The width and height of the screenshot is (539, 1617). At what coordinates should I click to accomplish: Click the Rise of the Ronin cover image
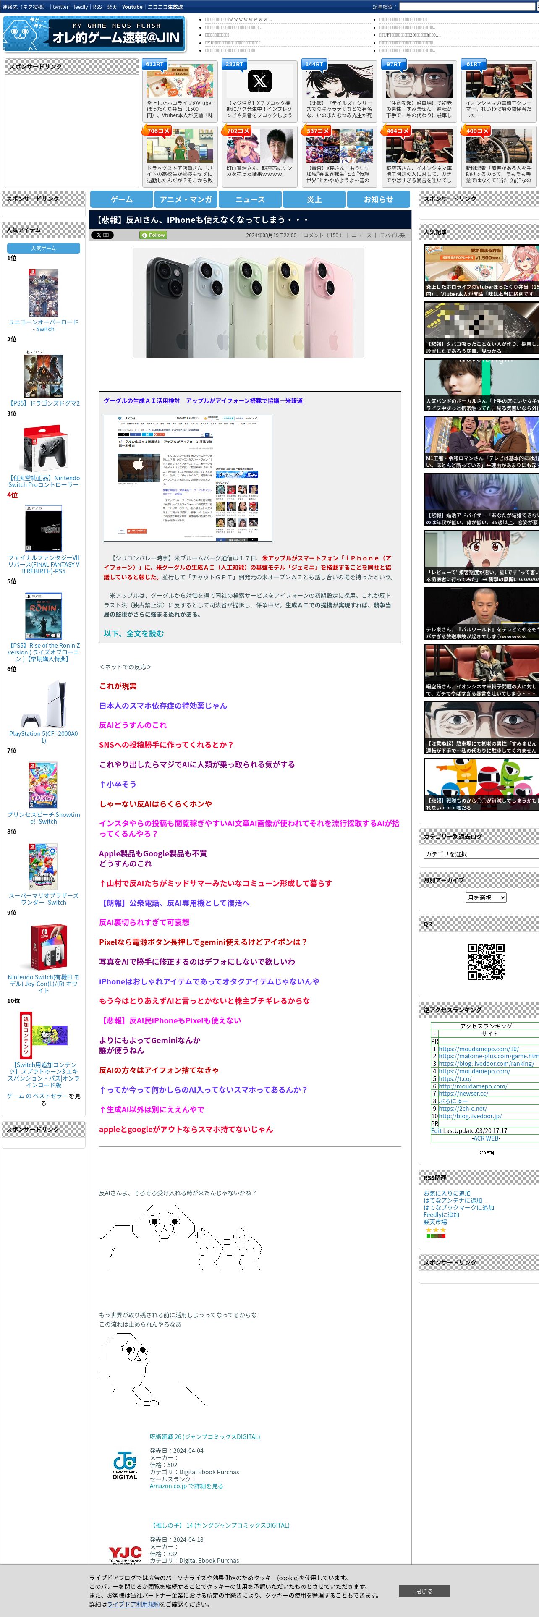tap(43, 616)
